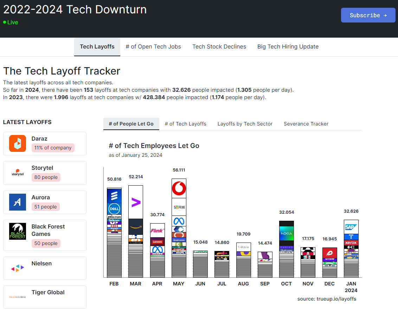Open the Big Tech Hiring Update tab
Screen dimensions: 398x322
288,47
